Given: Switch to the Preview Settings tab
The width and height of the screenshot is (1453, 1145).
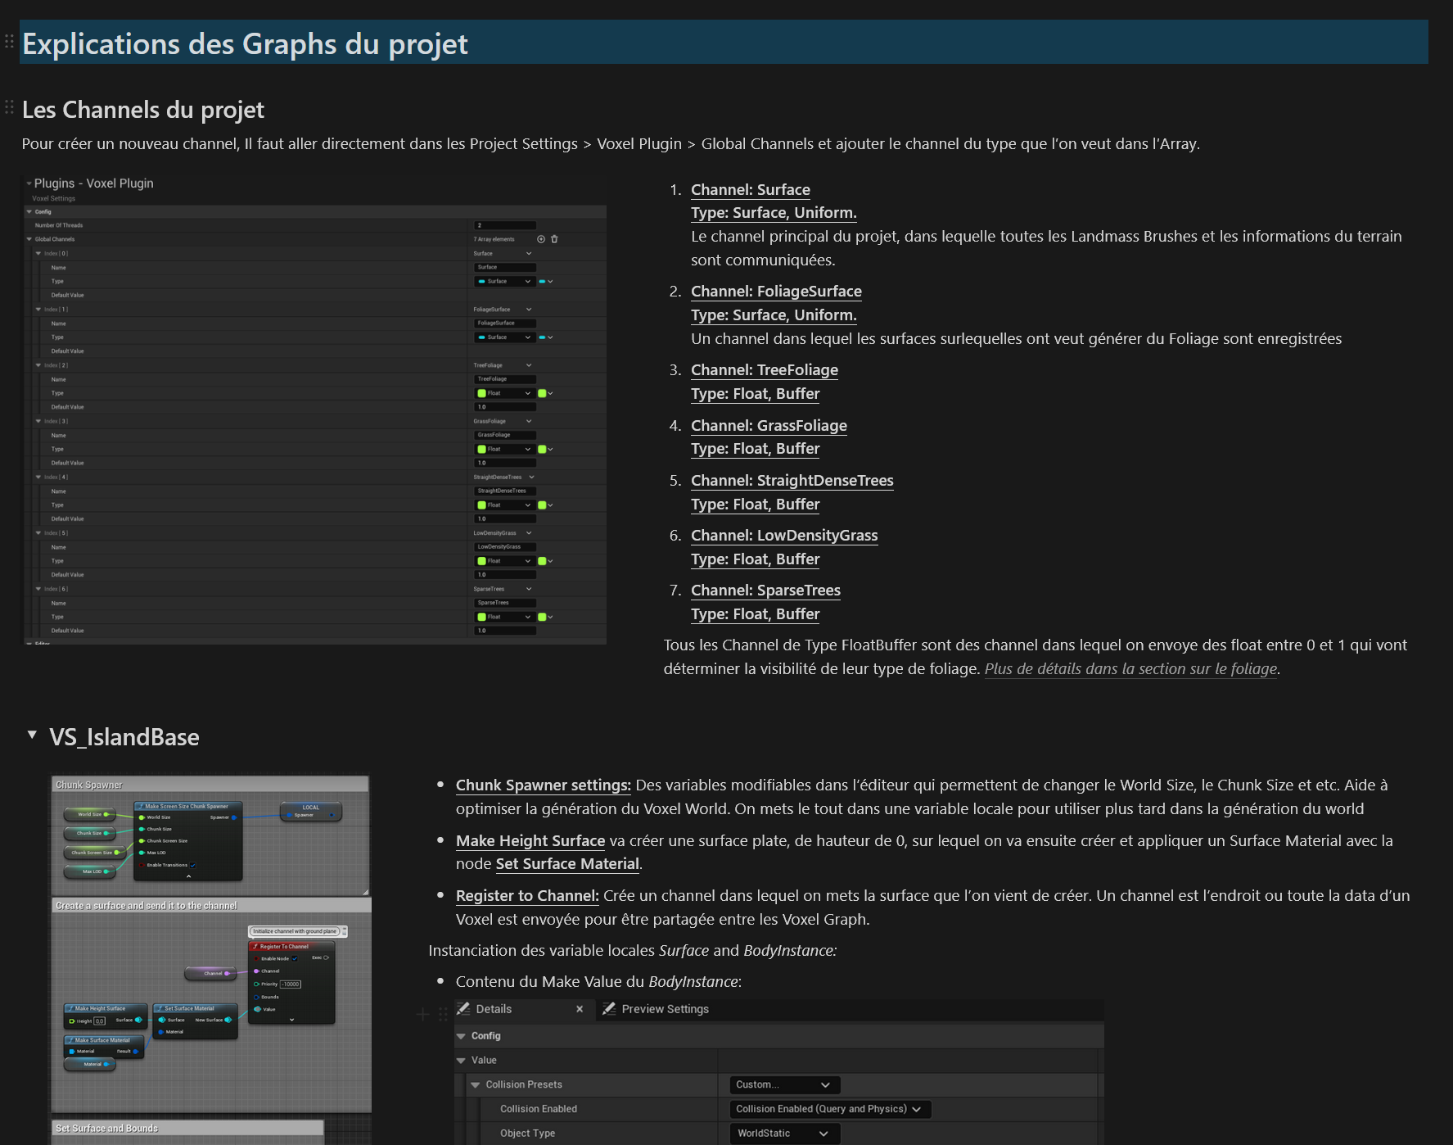Looking at the screenshot, I should tap(665, 1009).
